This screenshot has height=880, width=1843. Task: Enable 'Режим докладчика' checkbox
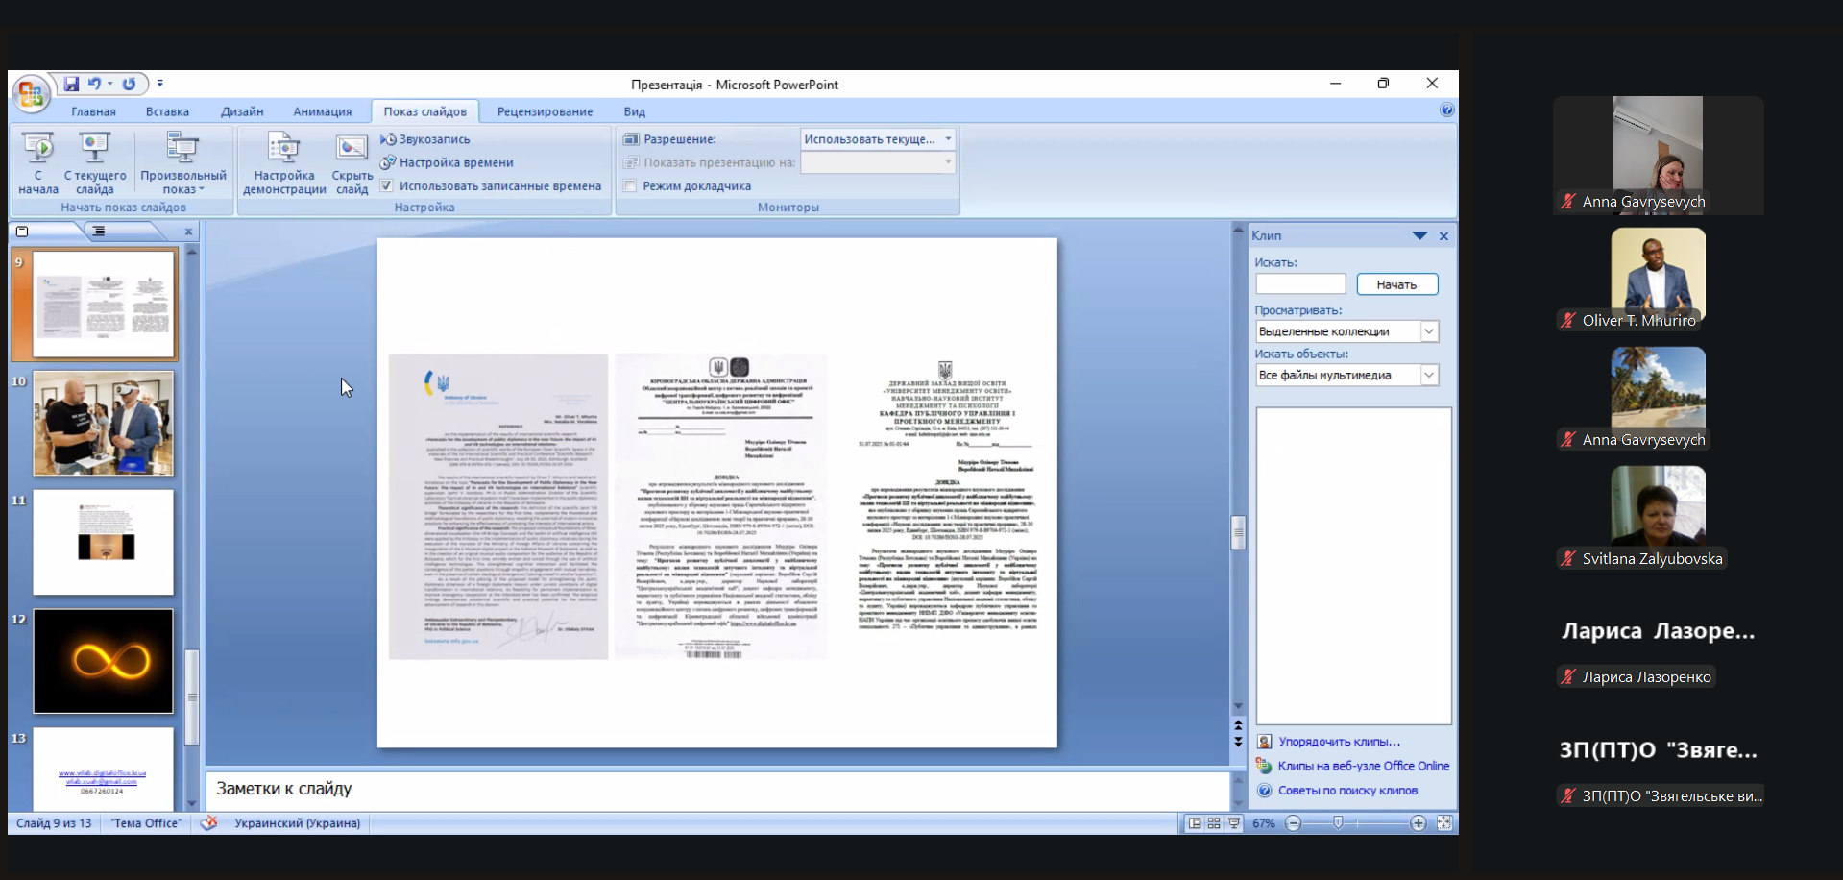click(630, 186)
